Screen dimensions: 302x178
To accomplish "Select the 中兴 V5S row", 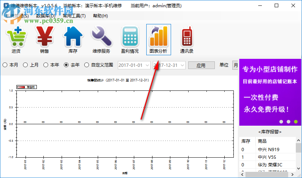I will click(267, 157).
